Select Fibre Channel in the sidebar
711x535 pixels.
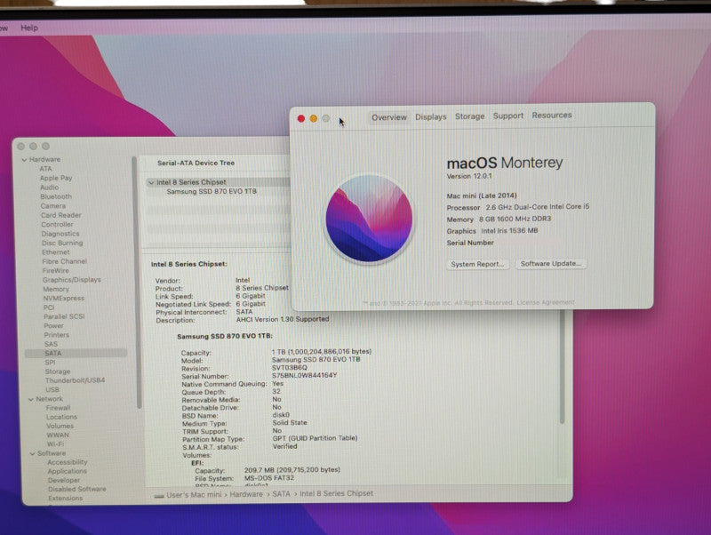(x=64, y=261)
